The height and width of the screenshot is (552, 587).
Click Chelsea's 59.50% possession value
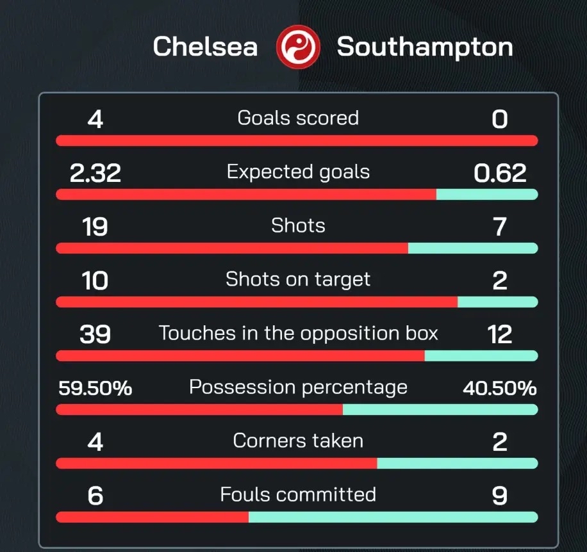[x=95, y=388]
